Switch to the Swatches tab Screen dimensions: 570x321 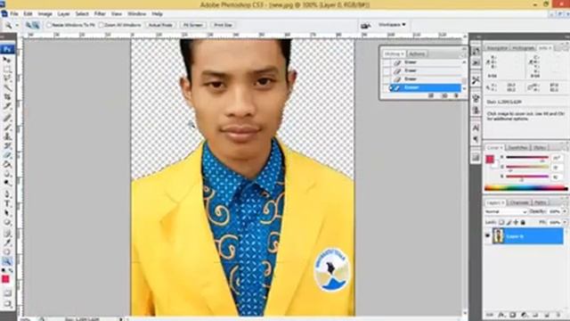tap(517, 147)
